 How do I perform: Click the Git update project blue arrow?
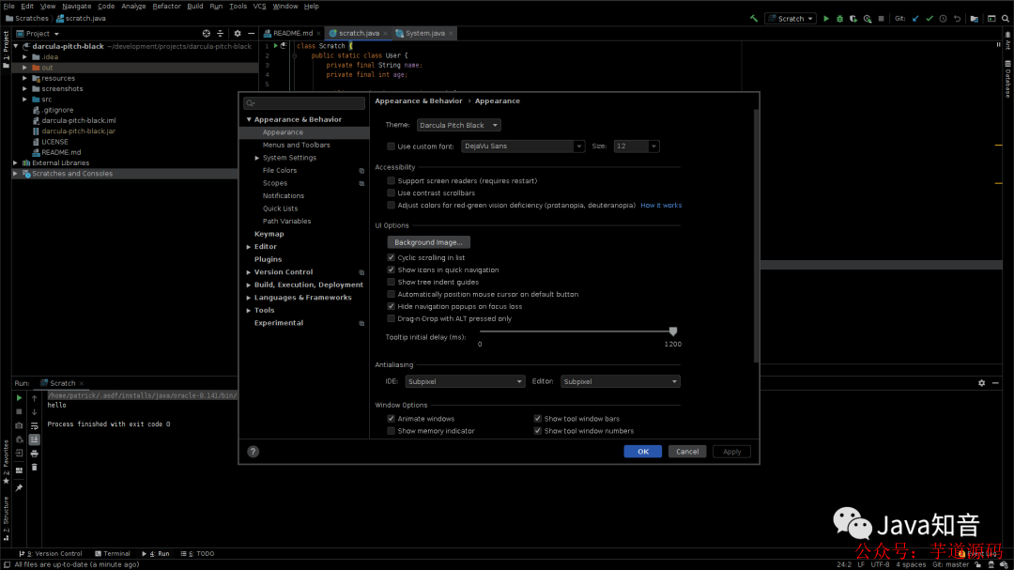click(x=915, y=19)
